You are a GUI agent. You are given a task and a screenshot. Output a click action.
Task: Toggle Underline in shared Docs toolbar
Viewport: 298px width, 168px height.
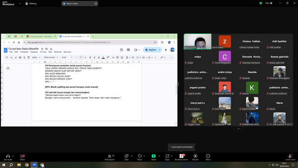coord(99,57)
